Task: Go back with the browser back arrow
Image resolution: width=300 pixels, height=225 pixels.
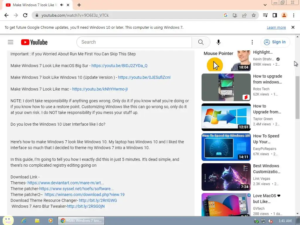Action: click(6, 15)
